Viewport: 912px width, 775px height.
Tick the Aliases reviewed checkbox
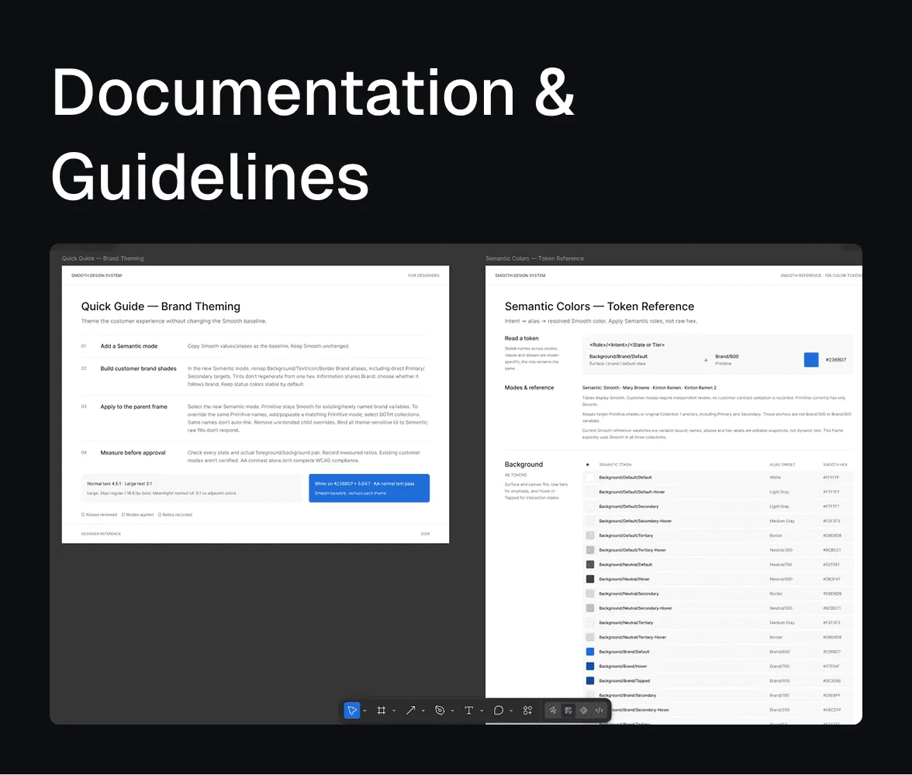click(83, 514)
